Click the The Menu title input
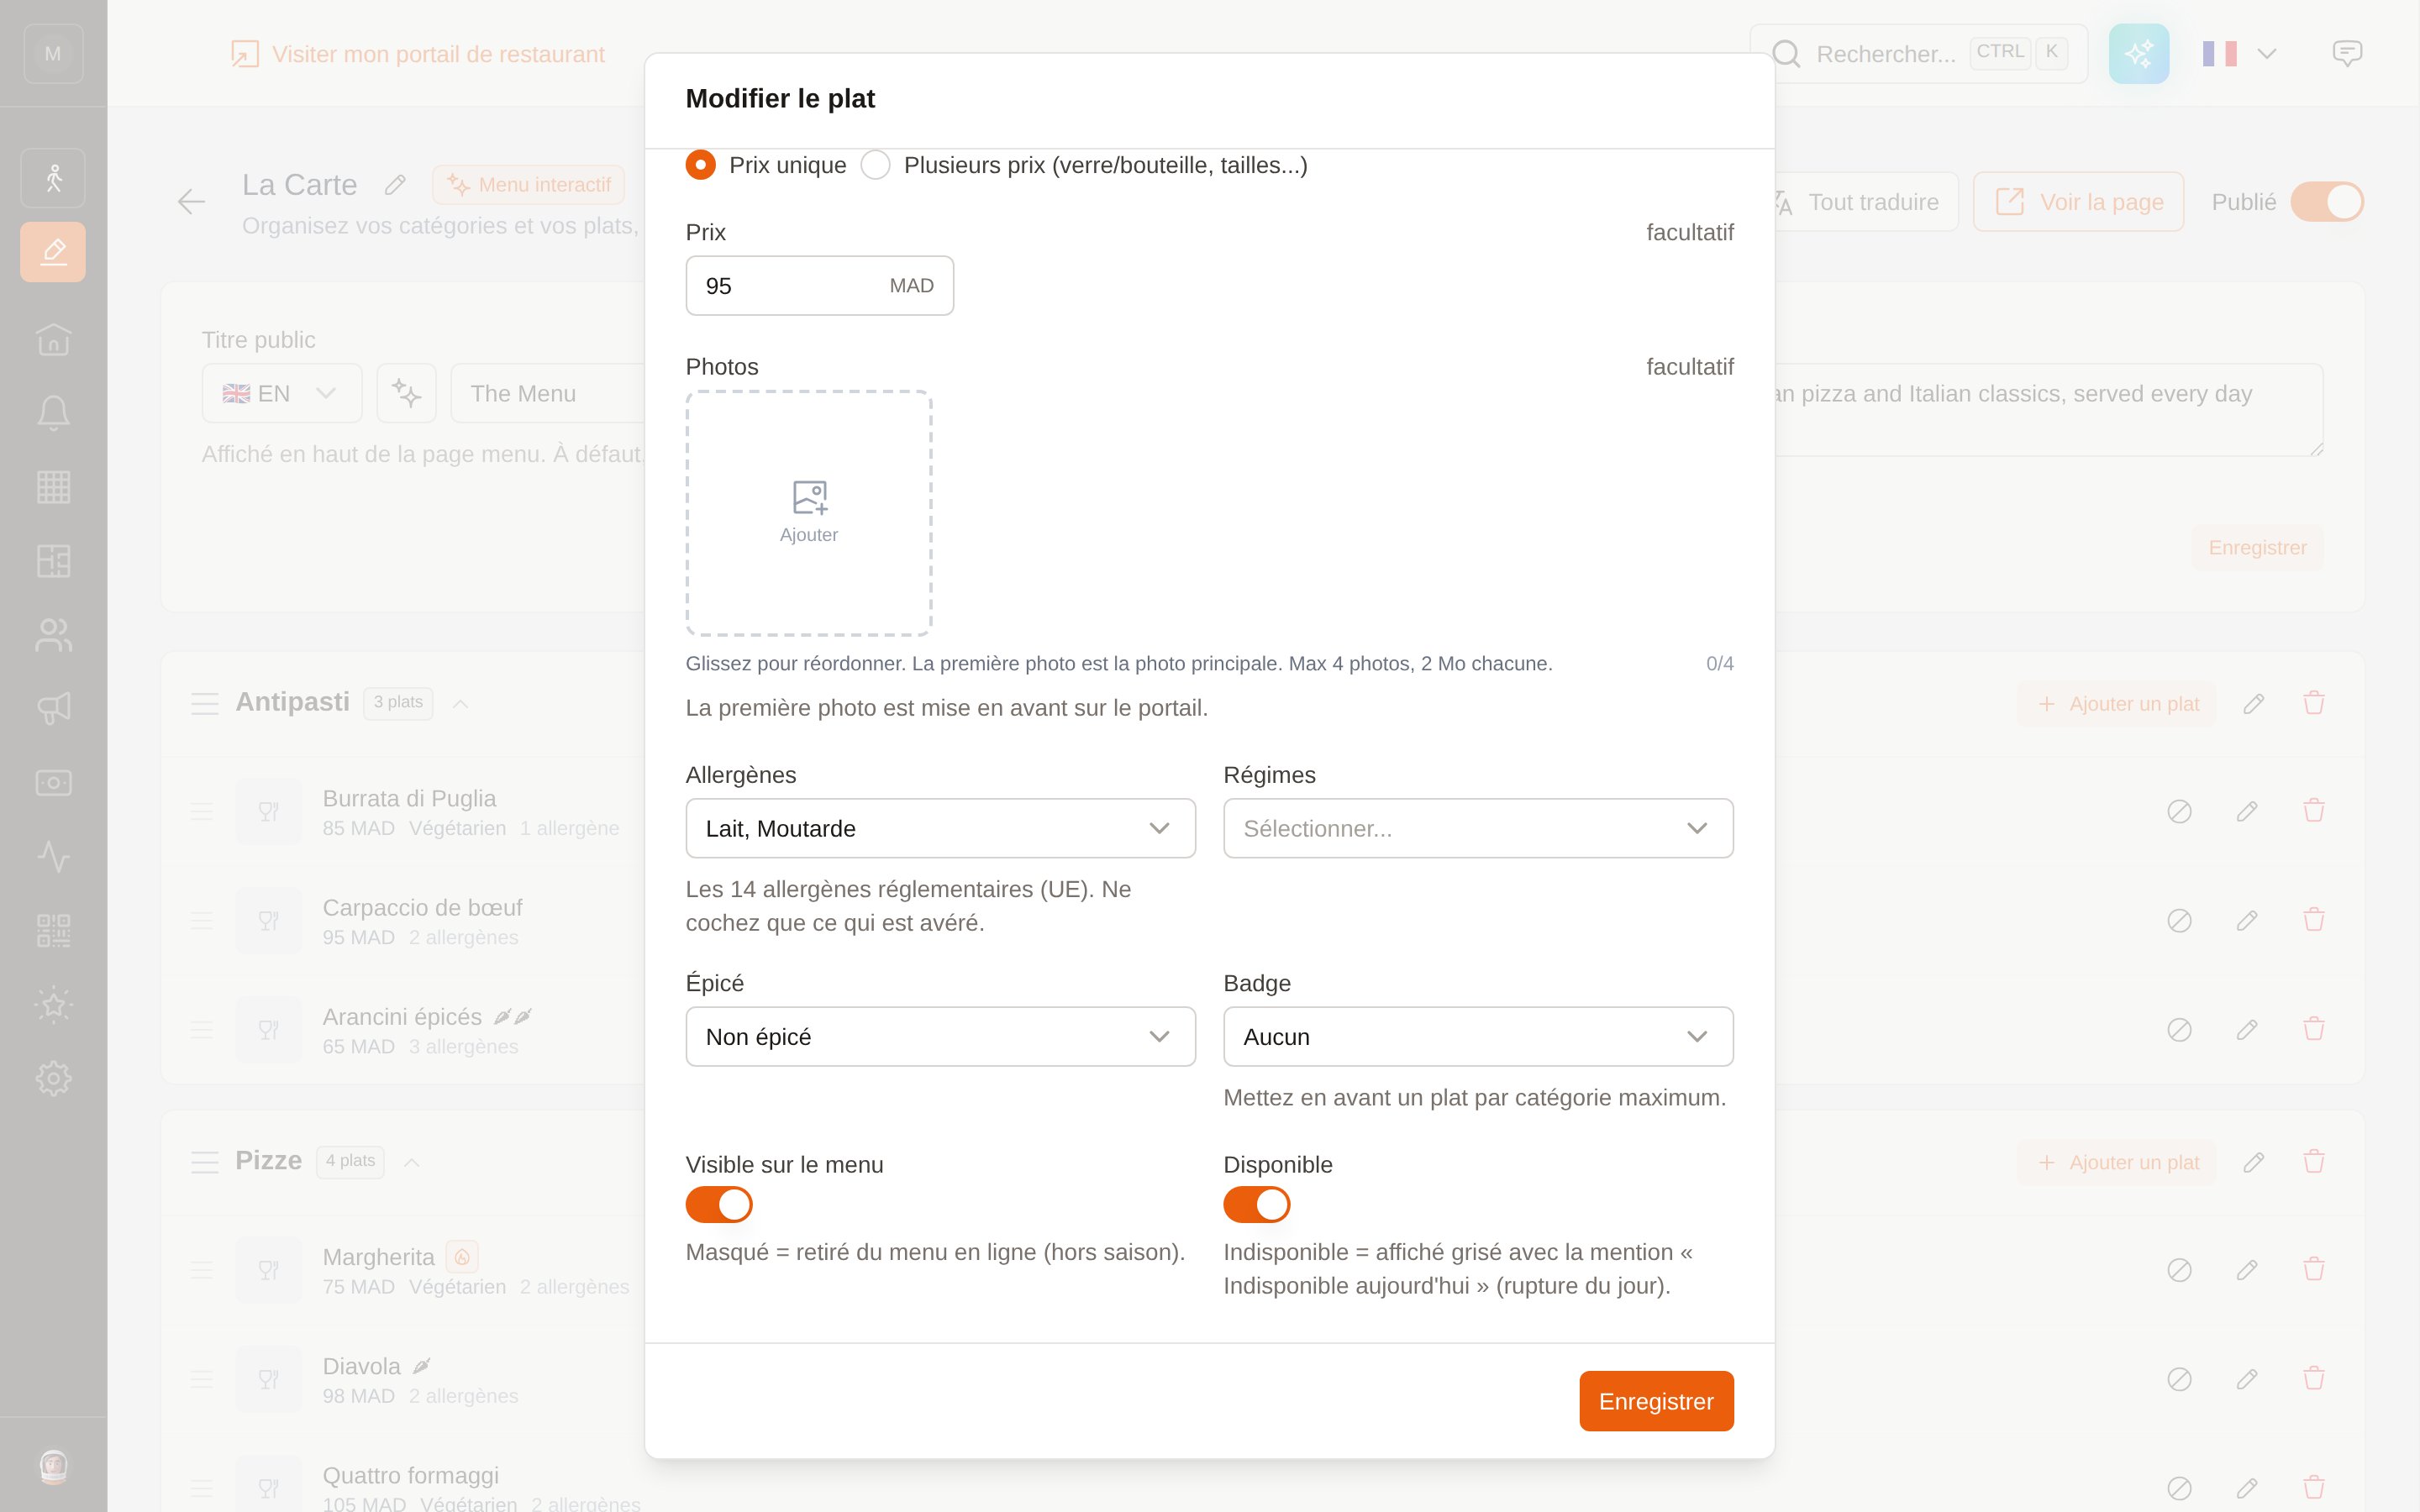 tap(548, 394)
